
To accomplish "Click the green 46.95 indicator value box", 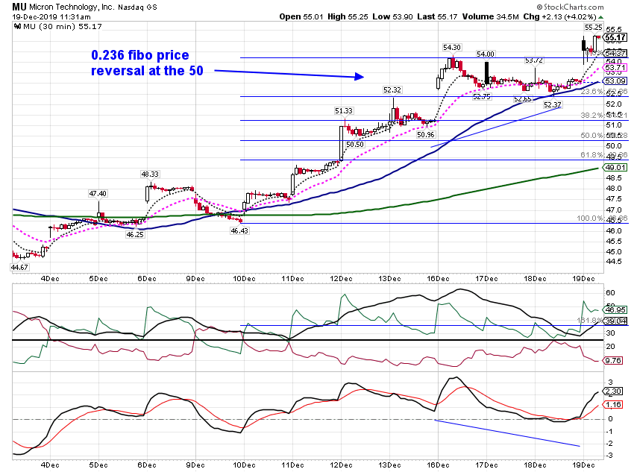I will pos(615,310).
